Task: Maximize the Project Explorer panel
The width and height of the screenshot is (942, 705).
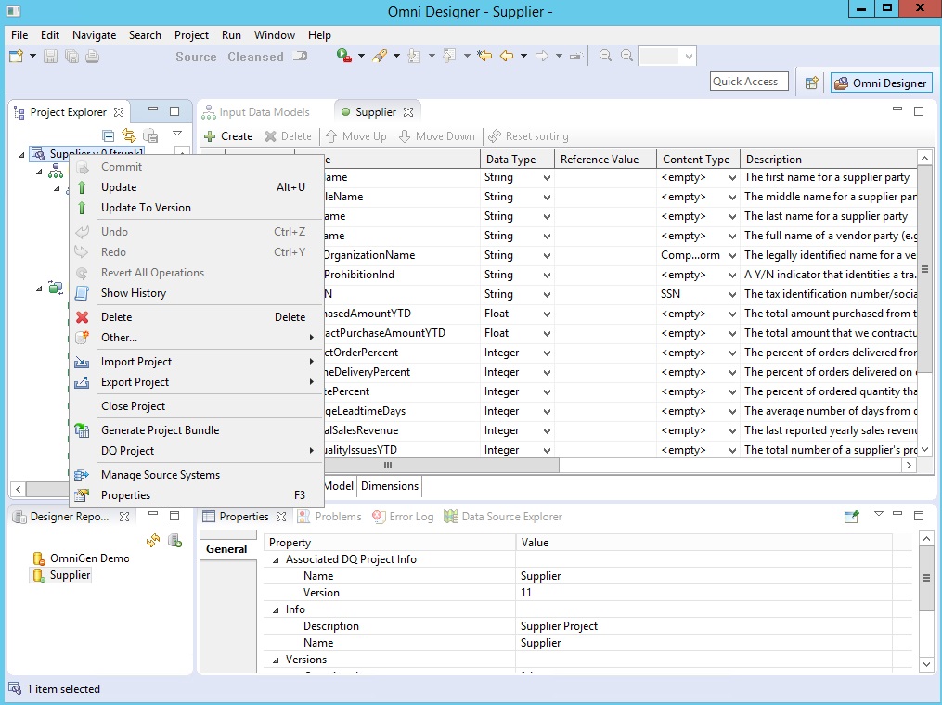Action: pyautogui.click(x=174, y=111)
